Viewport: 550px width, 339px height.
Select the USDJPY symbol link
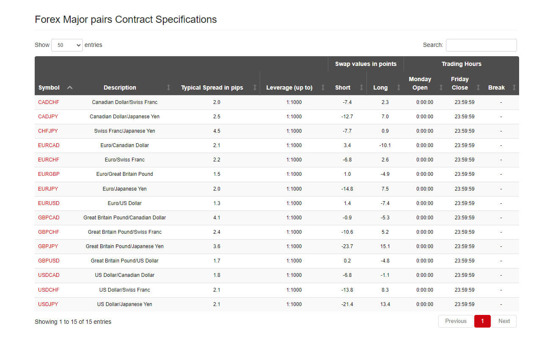click(48, 304)
